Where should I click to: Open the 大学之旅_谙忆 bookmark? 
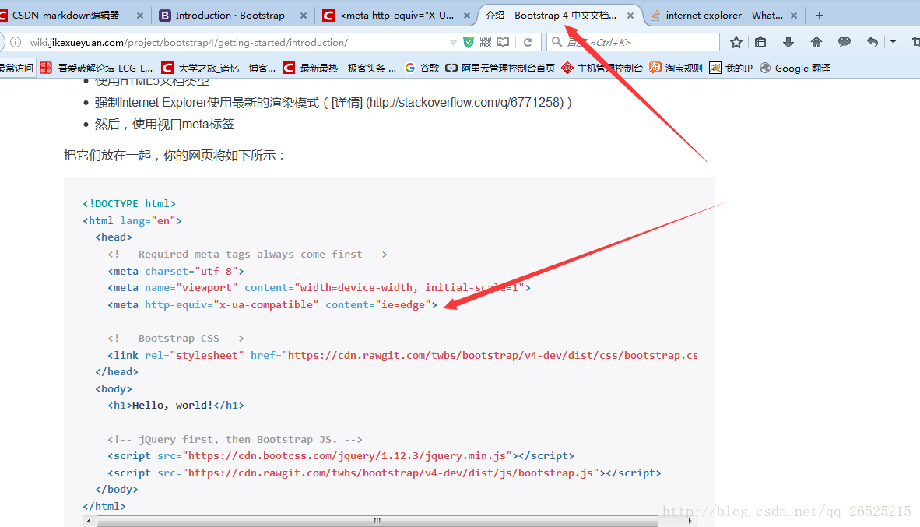pos(219,68)
